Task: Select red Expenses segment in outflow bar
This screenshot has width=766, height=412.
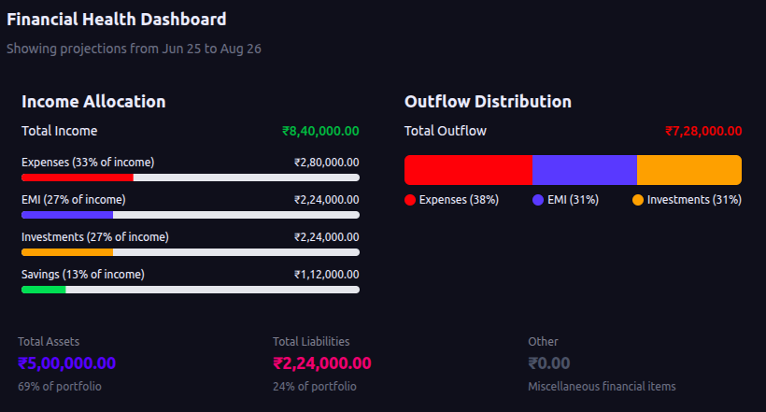Action: click(468, 170)
